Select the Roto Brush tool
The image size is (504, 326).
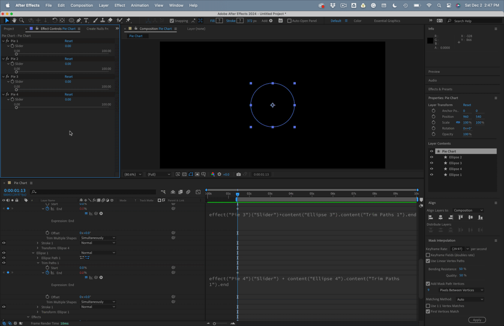coord(119,20)
